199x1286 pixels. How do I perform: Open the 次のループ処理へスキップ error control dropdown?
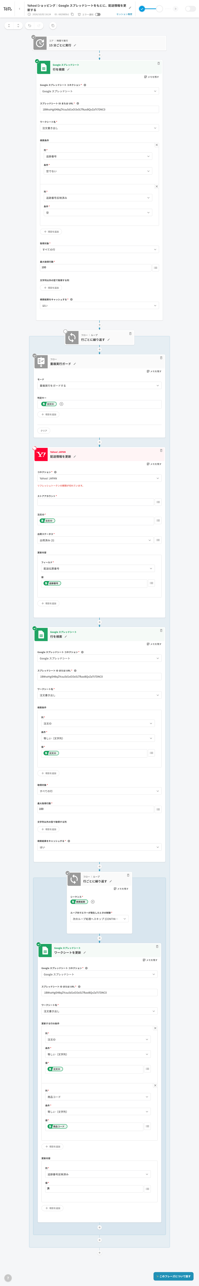tap(99, 918)
